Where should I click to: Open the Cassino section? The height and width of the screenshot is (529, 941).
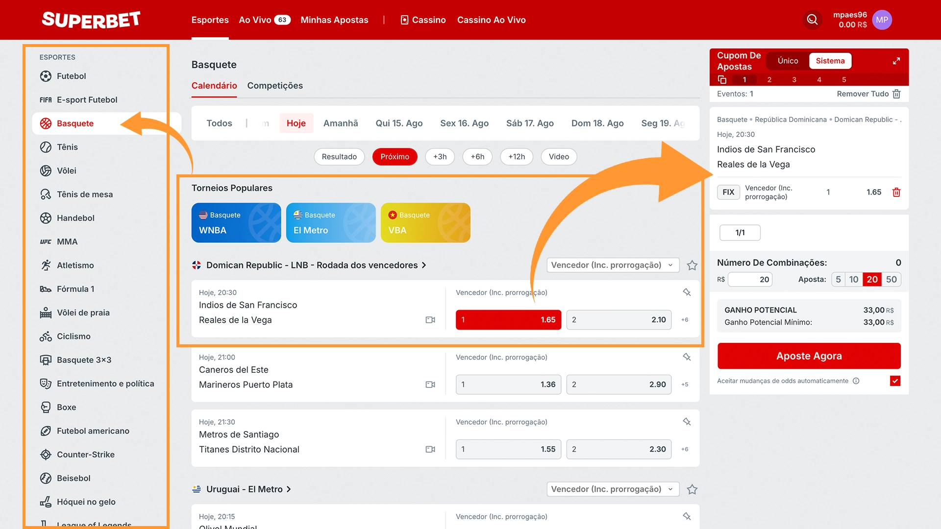pos(423,20)
